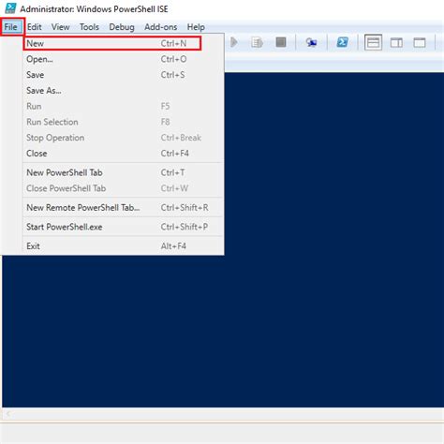Screen dimensions: 444x444
Task: Choose Open... from the File menu
Action: tap(124, 59)
